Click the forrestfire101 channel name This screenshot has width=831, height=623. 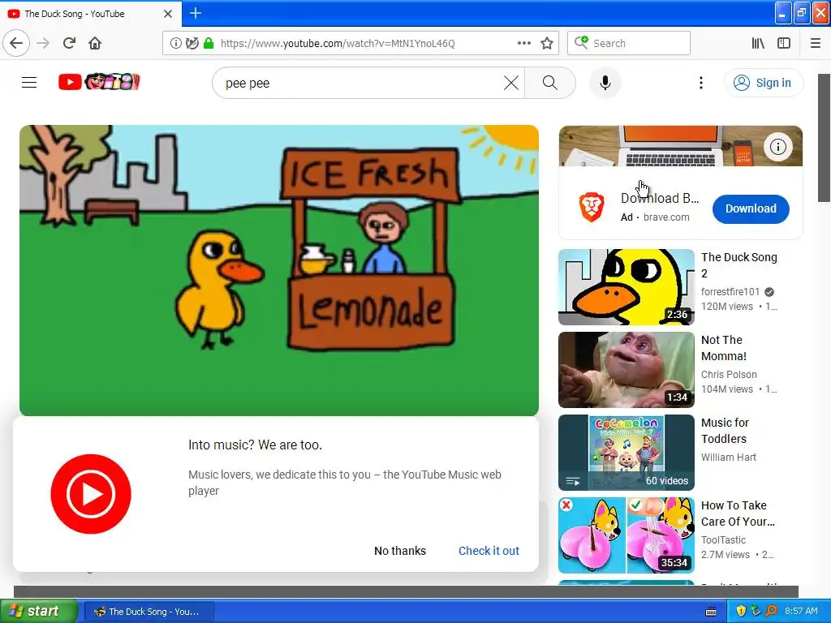[730, 292]
